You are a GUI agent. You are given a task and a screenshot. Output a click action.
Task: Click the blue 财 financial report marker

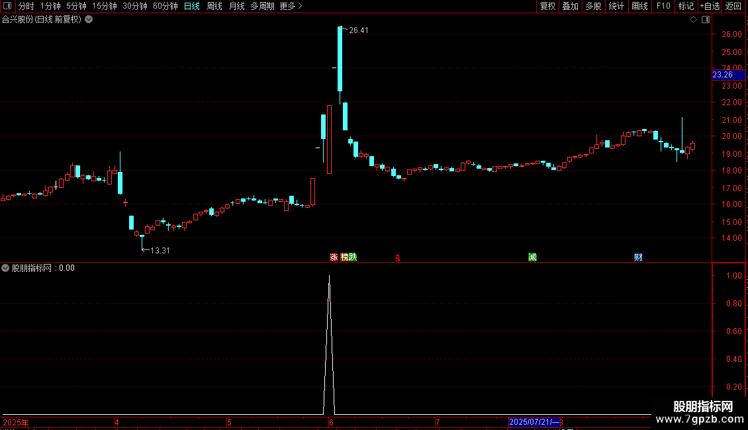pos(638,257)
